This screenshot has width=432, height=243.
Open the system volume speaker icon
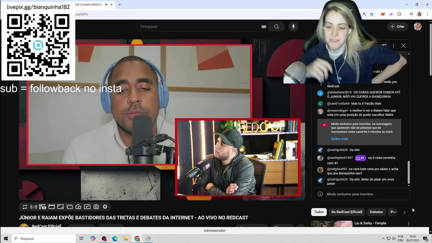[394, 239]
